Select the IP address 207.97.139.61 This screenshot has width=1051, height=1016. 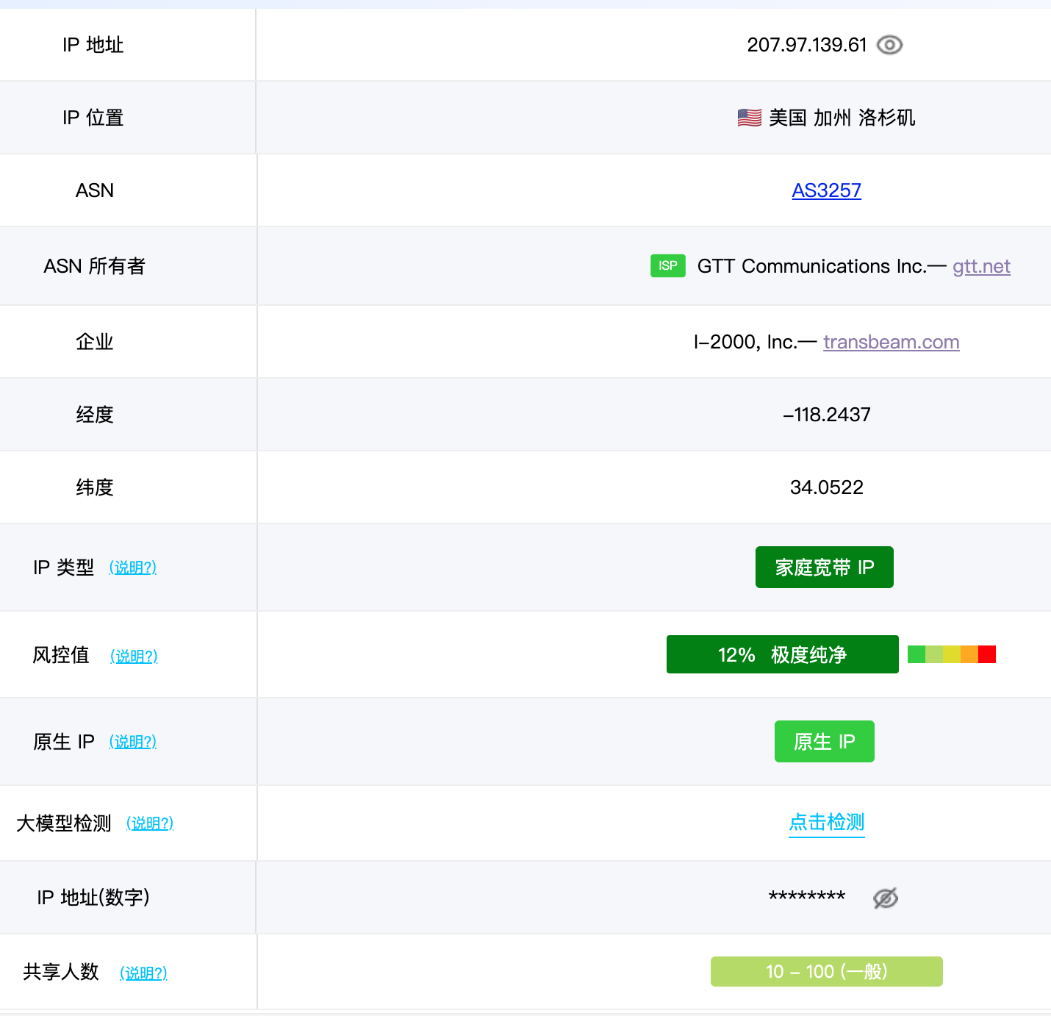pos(807,45)
